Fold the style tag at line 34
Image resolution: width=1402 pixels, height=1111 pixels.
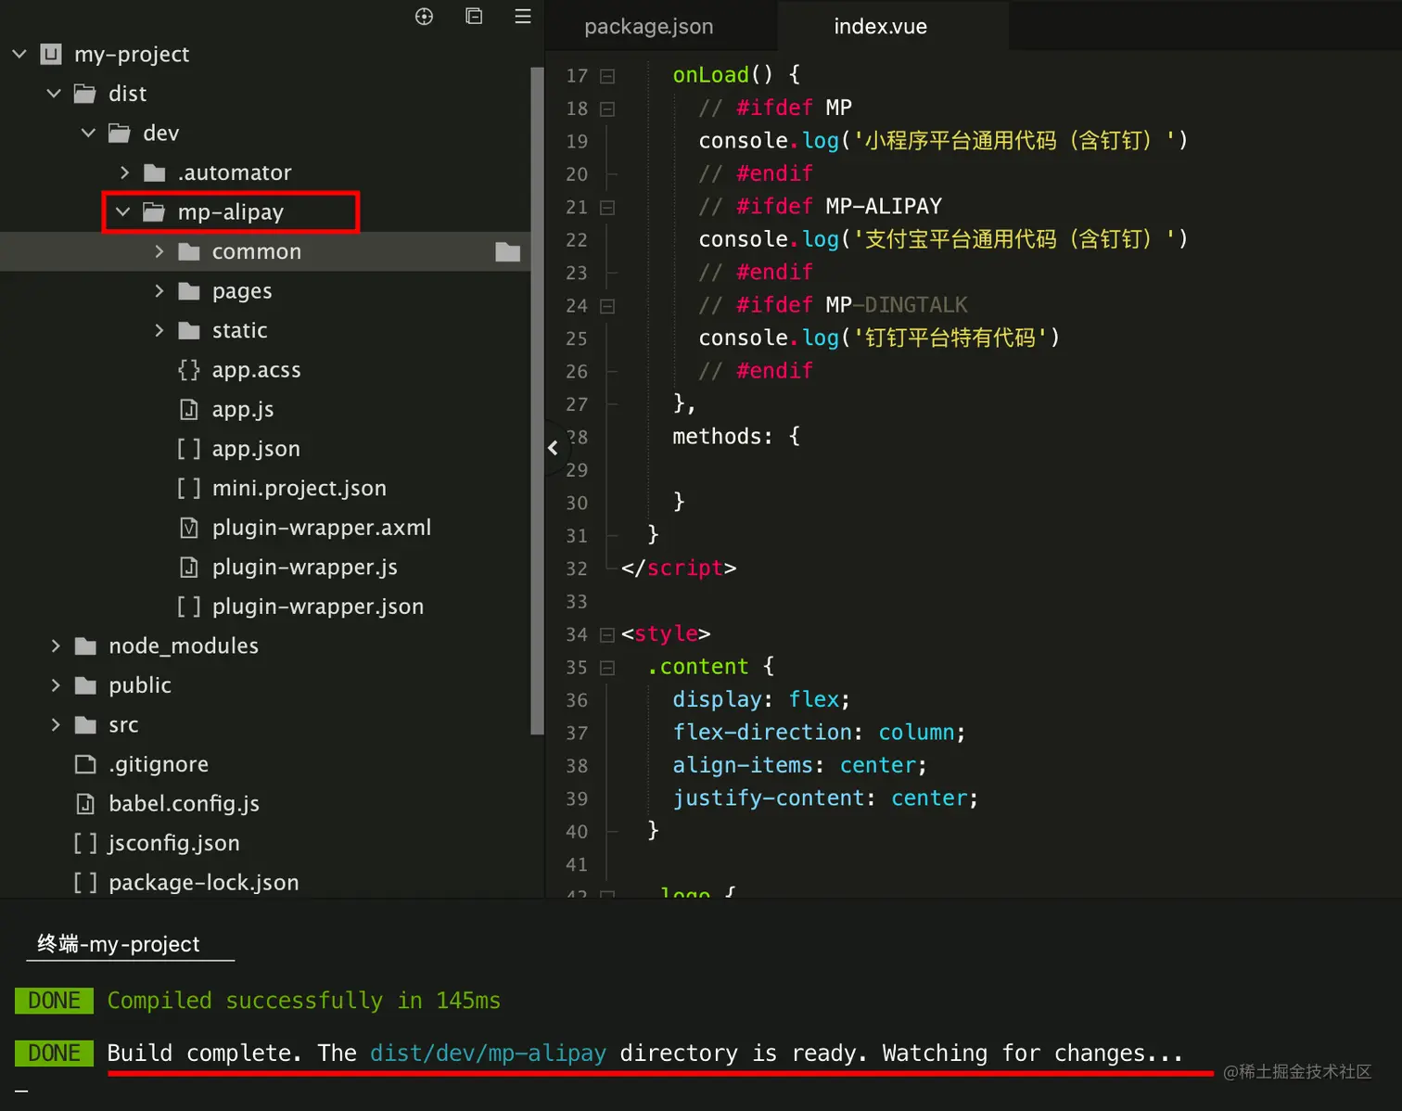click(607, 634)
